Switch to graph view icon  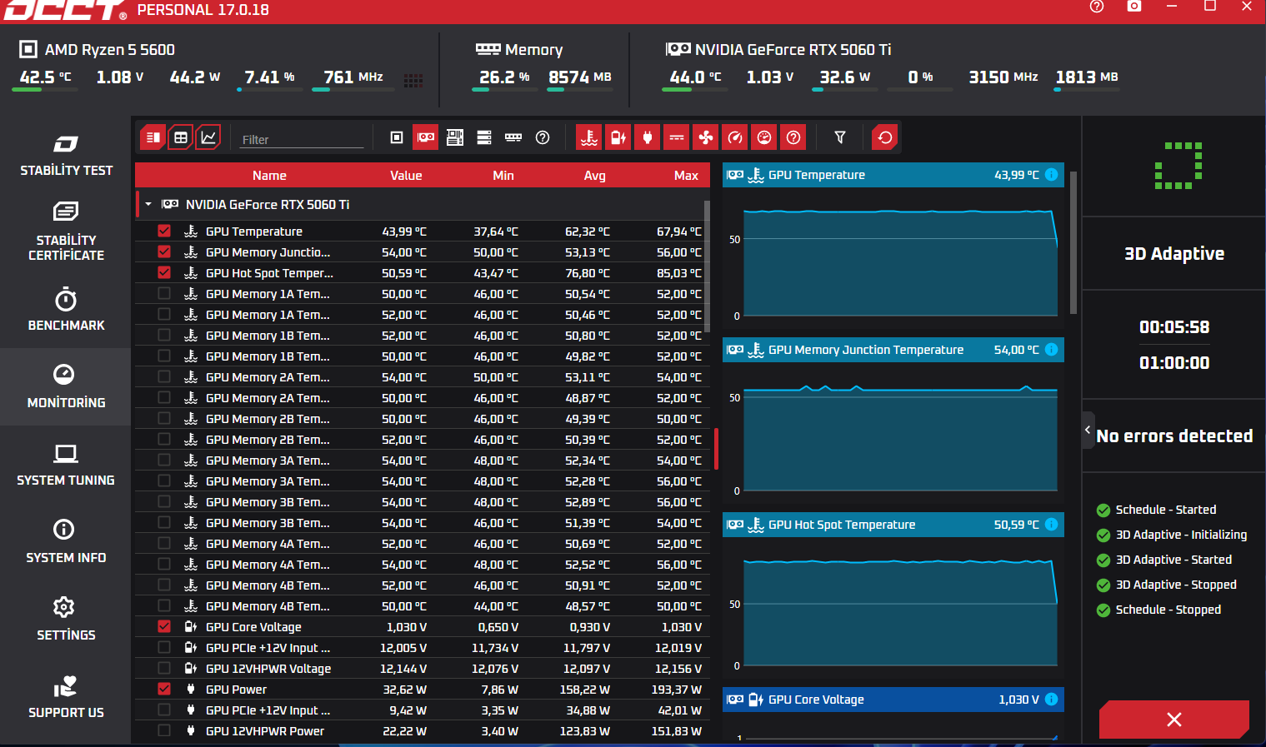point(208,137)
